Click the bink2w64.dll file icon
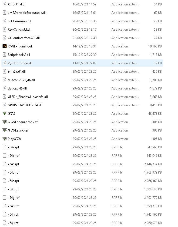178x227 pixels. [4, 72]
